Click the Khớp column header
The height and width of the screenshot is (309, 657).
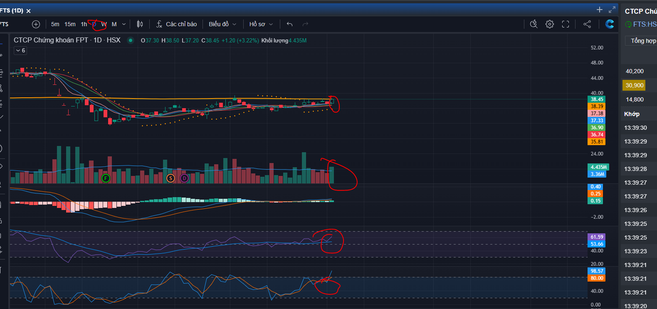(632, 114)
